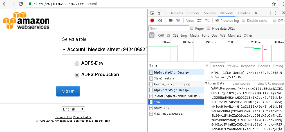Screen dimensions: 285x132
Task: Filter requests by Font
Action: [205, 36]
